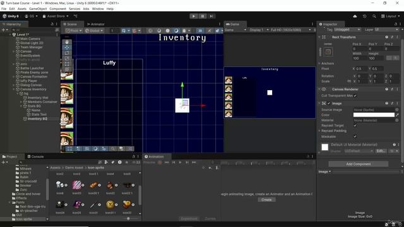Select the Hand view tool in Scene
404x227 pixels.
pos(67,42)
